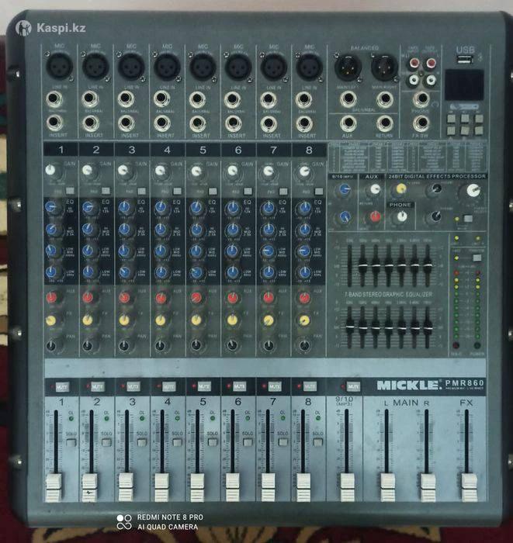
Task: Grab the 9/10 MP3 fader
Action: [x=347, y=488]
